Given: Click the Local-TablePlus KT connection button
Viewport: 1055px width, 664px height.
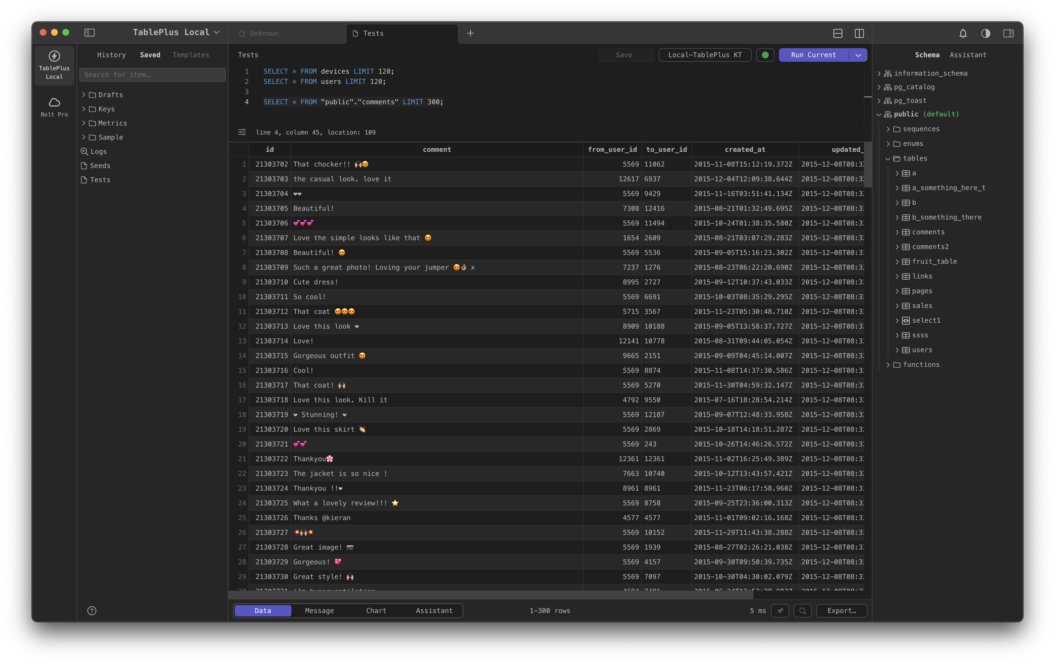Looking at the screenshot, I should tap(704, 55).
